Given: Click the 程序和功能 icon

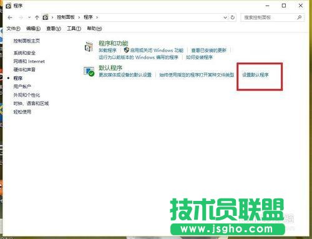Looking at the screenshot, I should click(89, 46).
